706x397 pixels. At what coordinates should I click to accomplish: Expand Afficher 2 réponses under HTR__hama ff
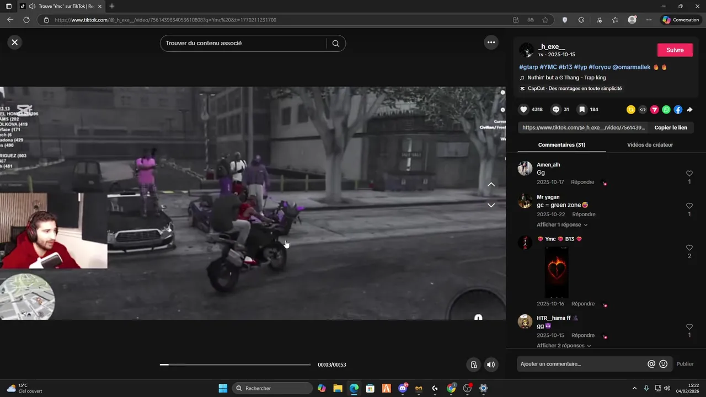564,346
